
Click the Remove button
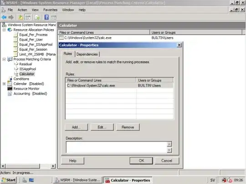[x=128, y=127]
